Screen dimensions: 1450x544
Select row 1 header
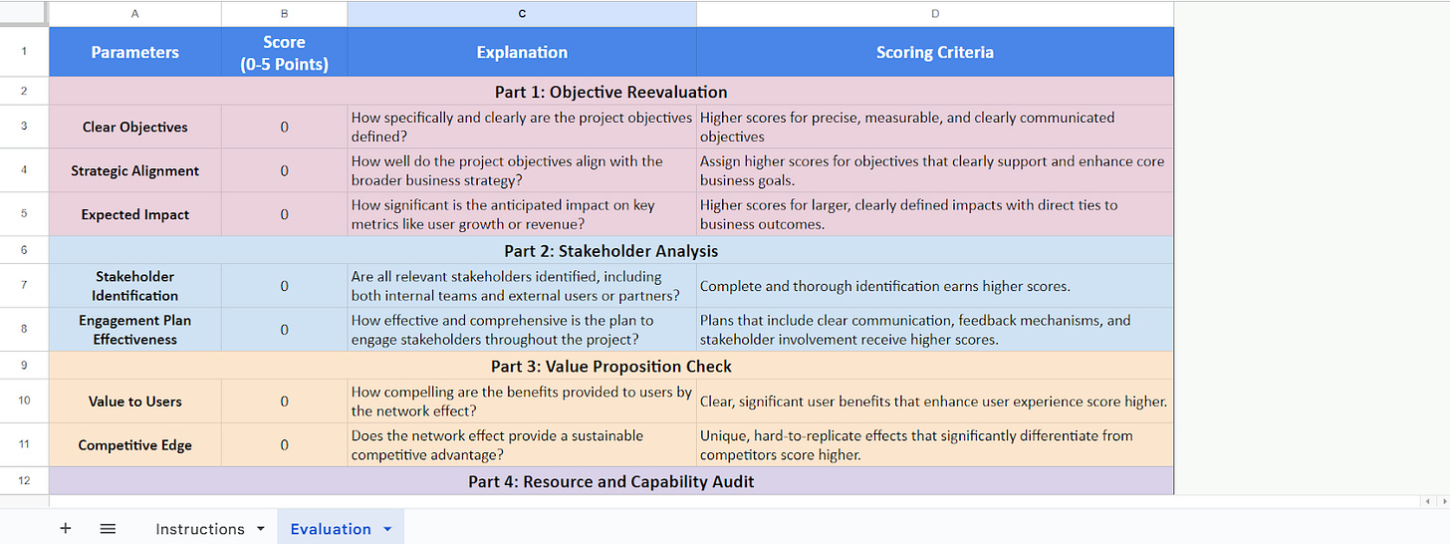point(24,52)
